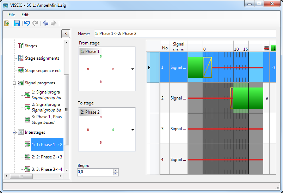This screenshot has height=193, width=283.
Task: Open the Stage sequence editor node
Action: (x=42, y=71)
